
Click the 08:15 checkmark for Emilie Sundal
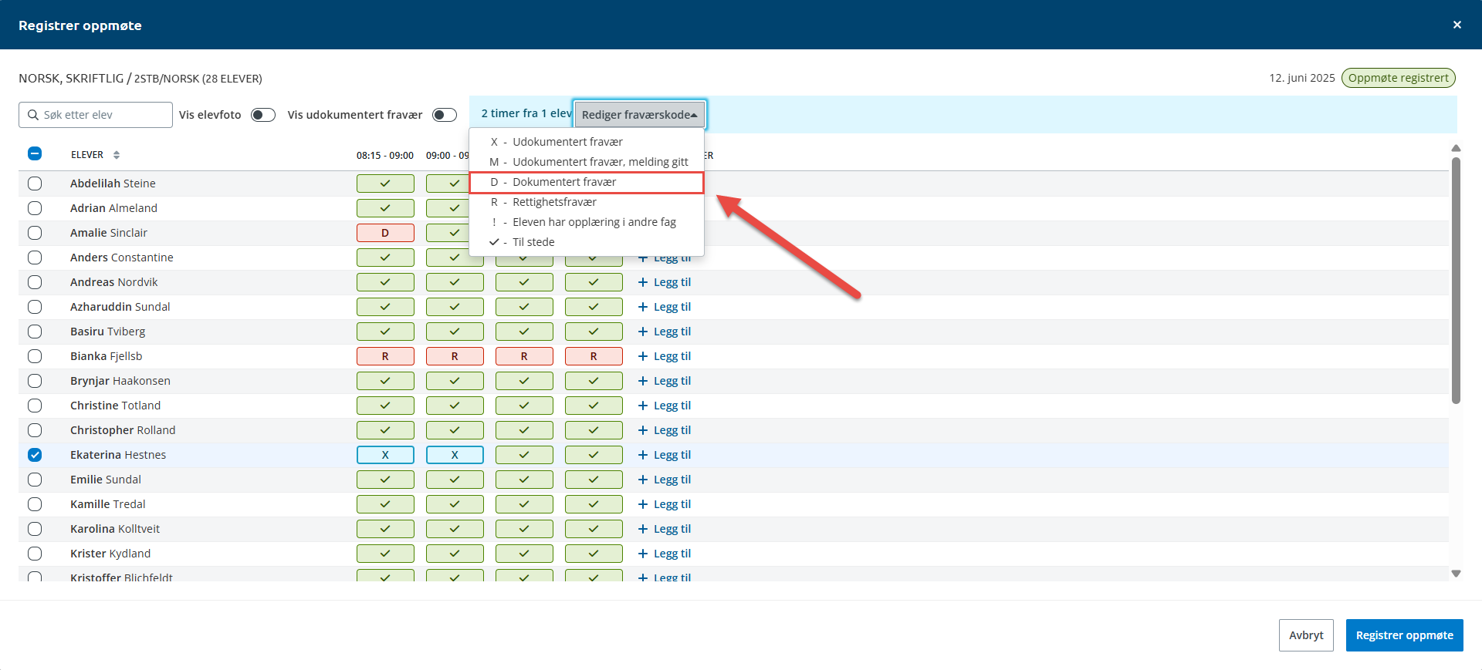(385, 480)
